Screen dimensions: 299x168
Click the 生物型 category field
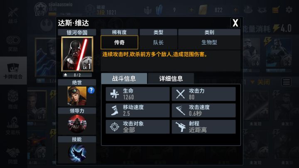pos(209,42)
